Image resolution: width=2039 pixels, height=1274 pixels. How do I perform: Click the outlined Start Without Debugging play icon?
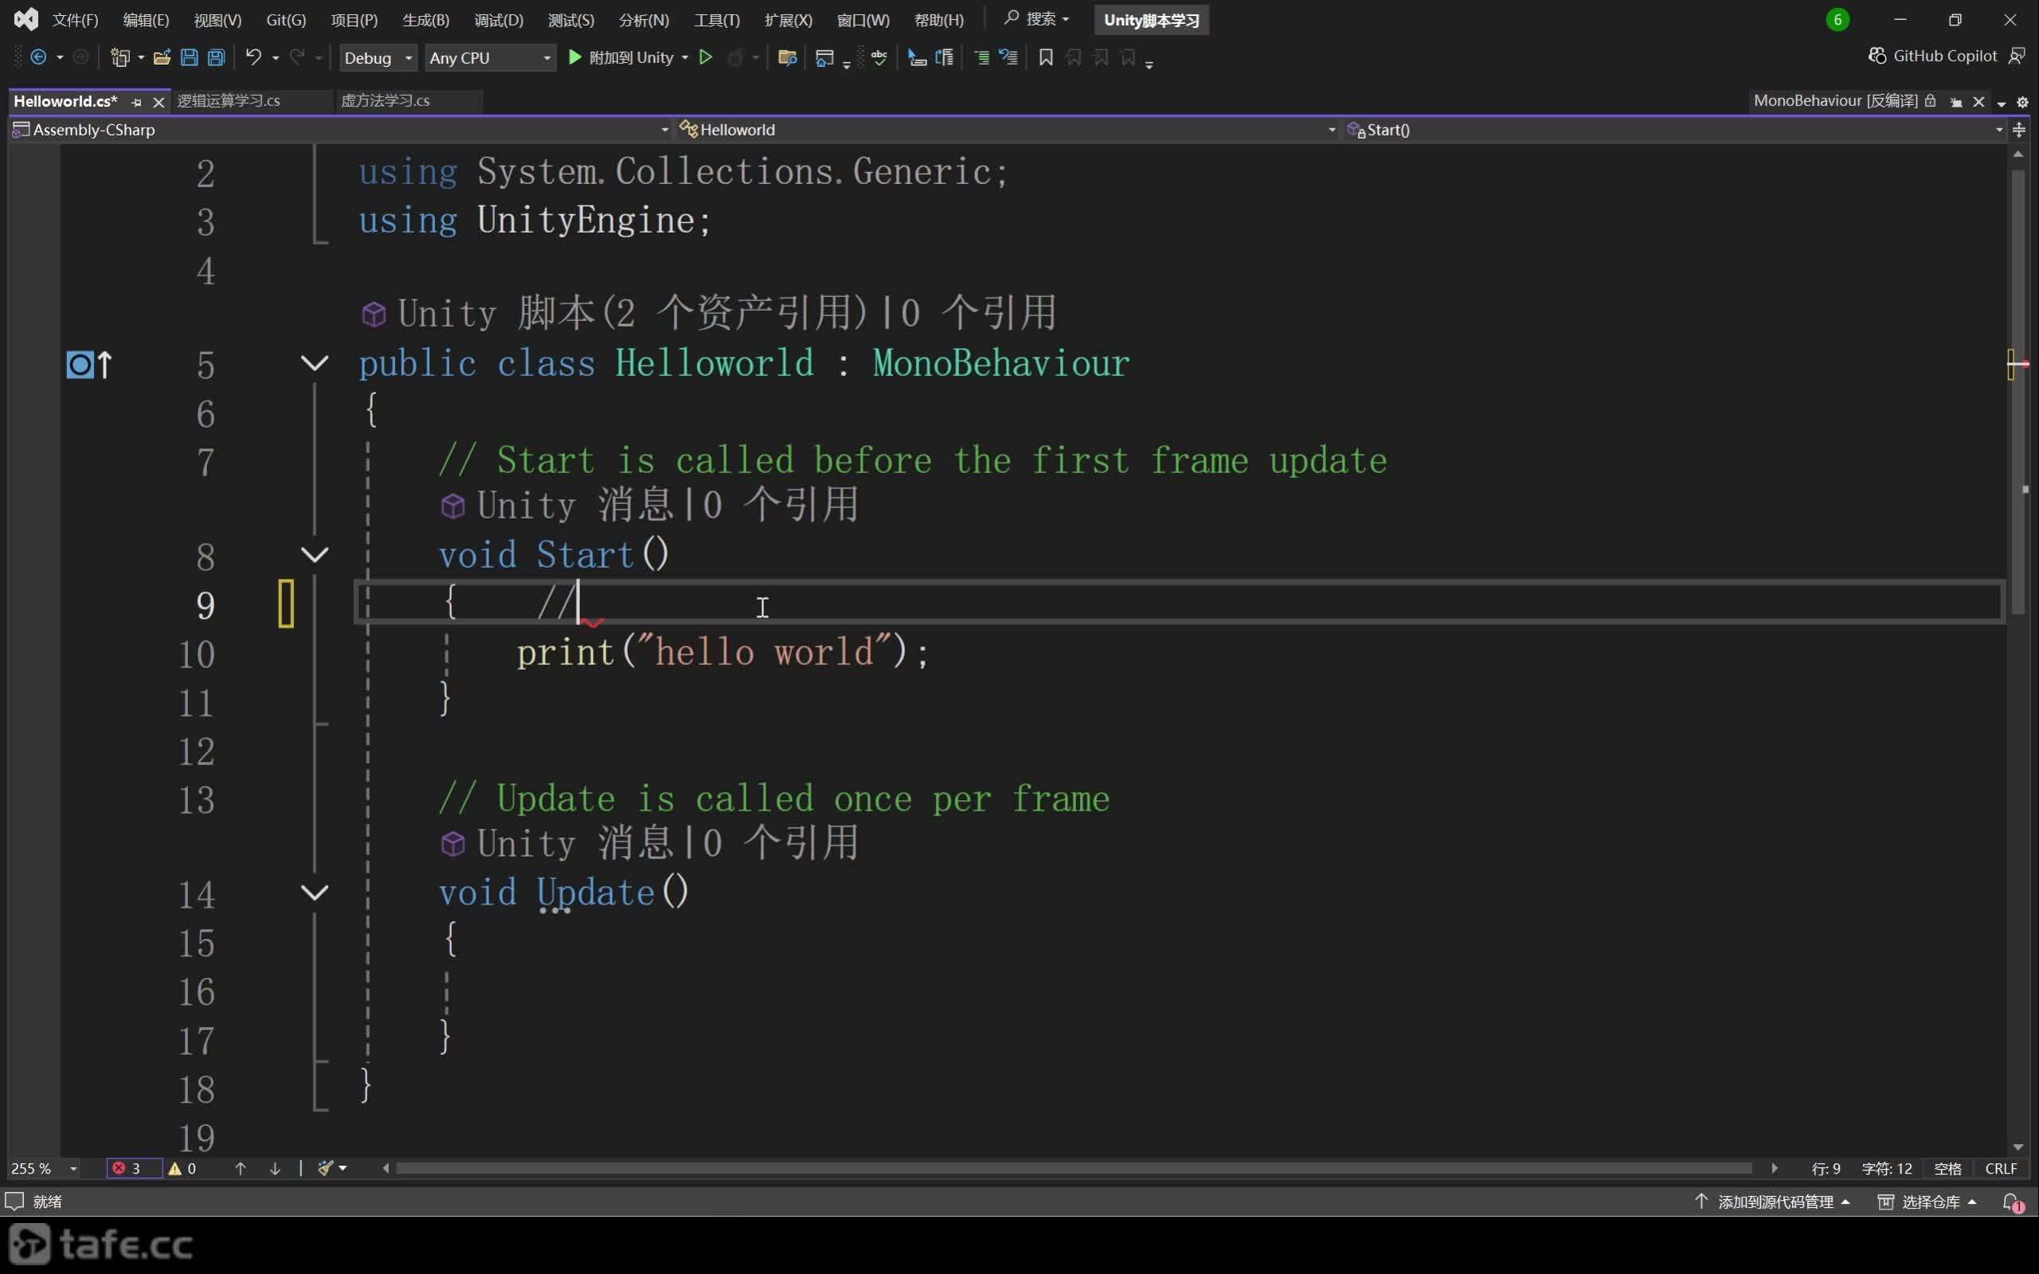(706, 57)
